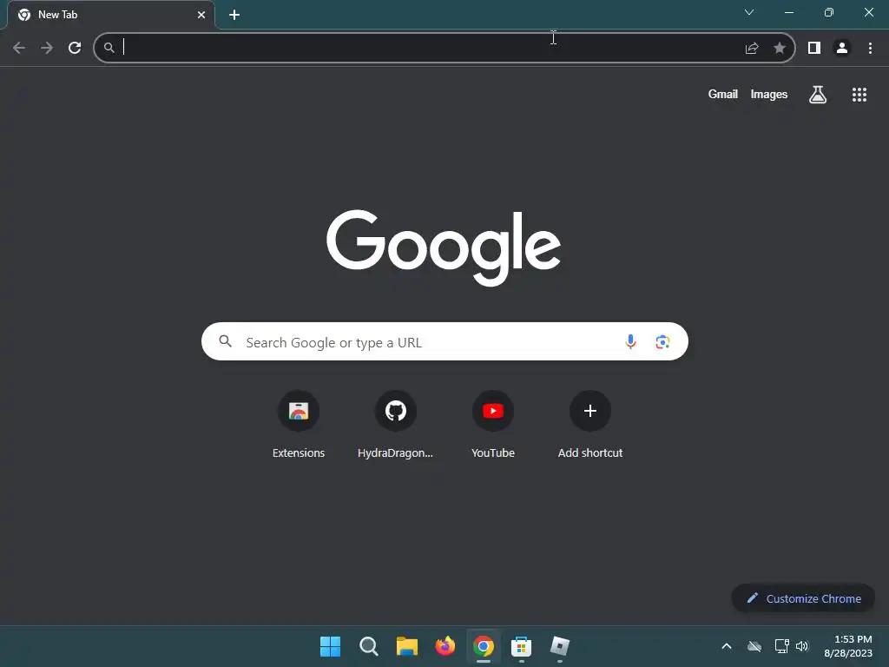Image resolution: width=889 pixels, height=667 pixels.
Task: Select the New Tab tab
Action: pyautogui.click(x=111, y=15)
